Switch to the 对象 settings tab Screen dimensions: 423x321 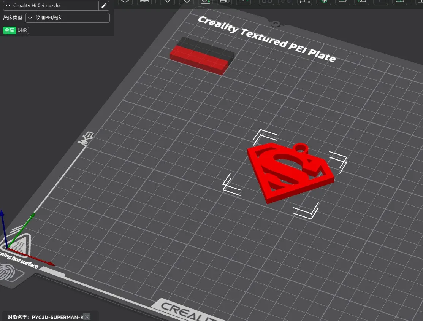[22, 30]
